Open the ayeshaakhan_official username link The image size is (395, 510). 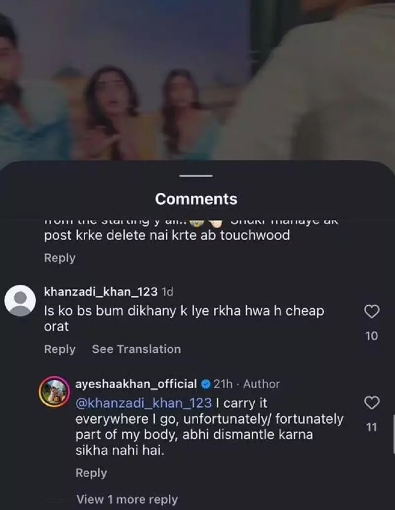pyautogui.click(x=136, y=384)
